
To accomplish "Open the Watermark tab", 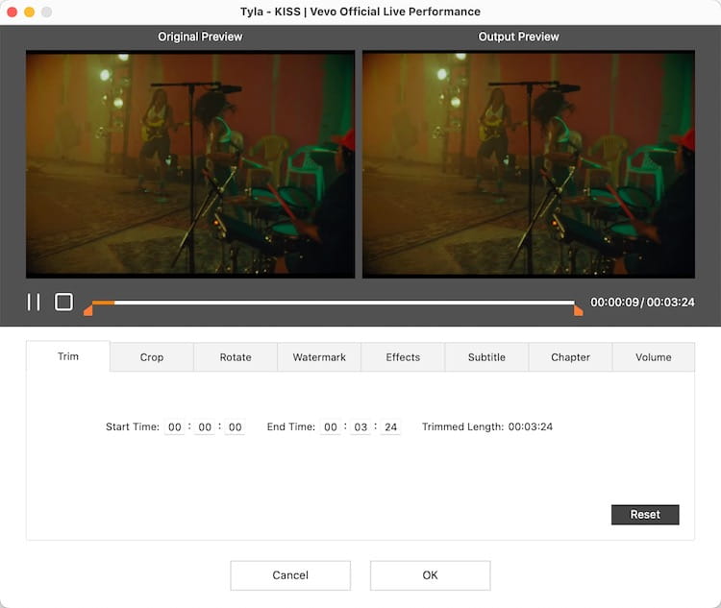I will click(x=319, y=357).
